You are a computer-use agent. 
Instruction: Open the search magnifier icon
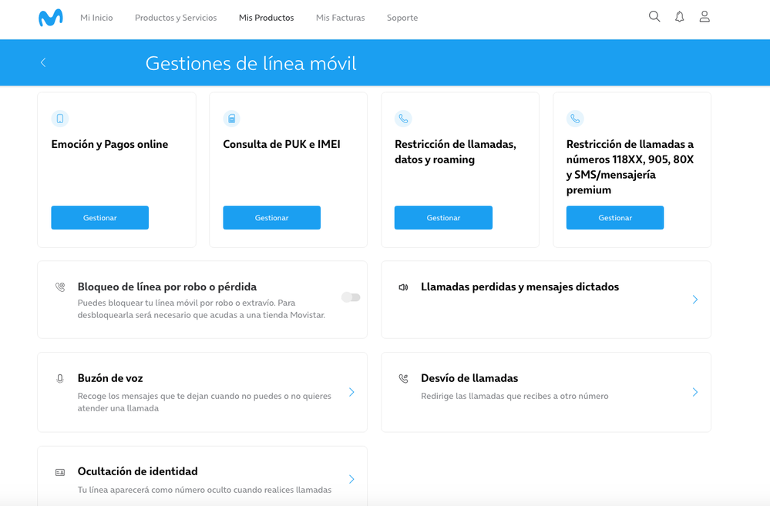point(654,17)
